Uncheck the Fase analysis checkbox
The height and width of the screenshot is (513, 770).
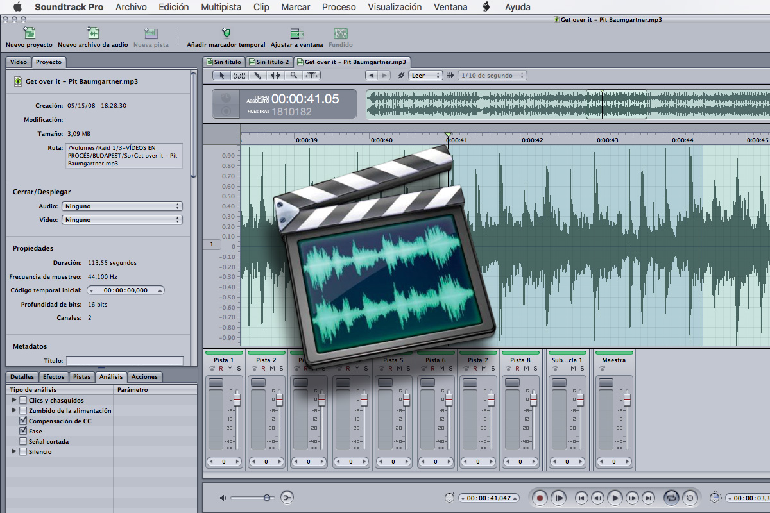[23, 432]
